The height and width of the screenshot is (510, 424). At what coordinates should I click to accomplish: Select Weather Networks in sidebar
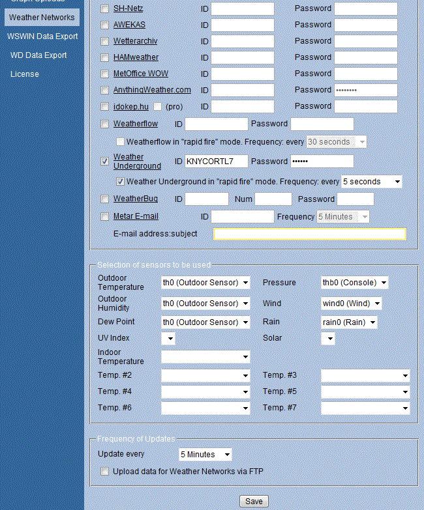pos(42,17)
